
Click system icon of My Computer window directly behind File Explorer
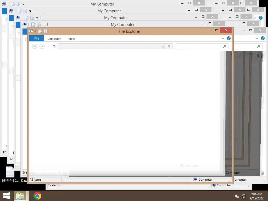(x=25, y=24)
